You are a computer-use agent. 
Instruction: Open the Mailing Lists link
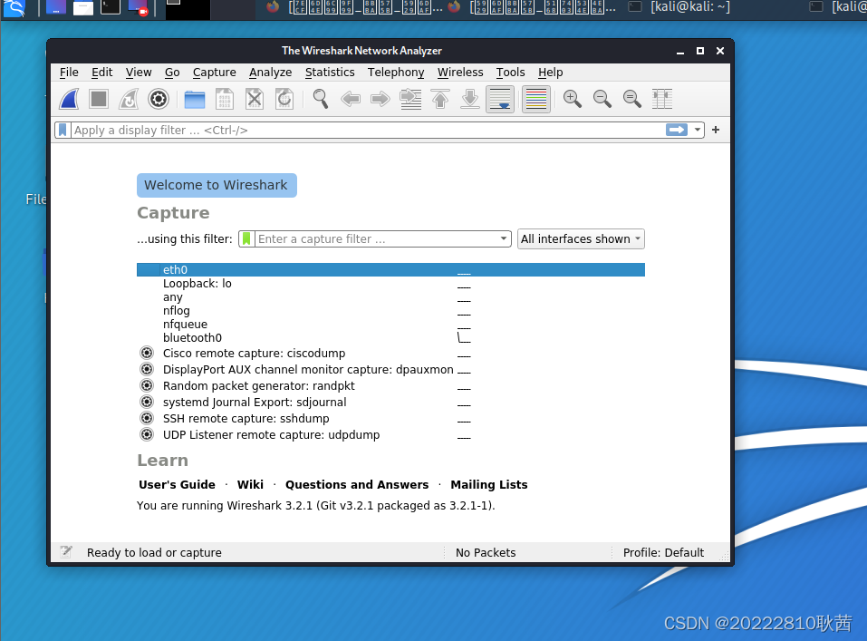coord(489,484)
